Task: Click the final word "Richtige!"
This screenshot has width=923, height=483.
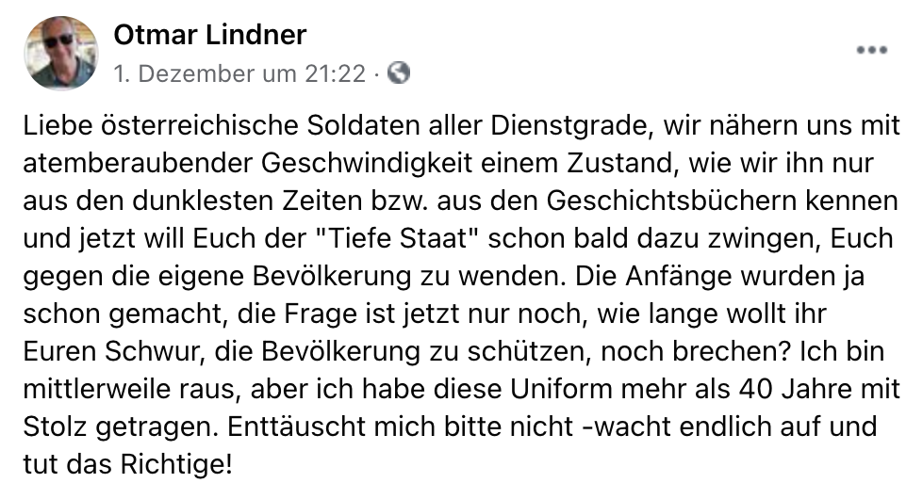Action: tap(177, 464)
